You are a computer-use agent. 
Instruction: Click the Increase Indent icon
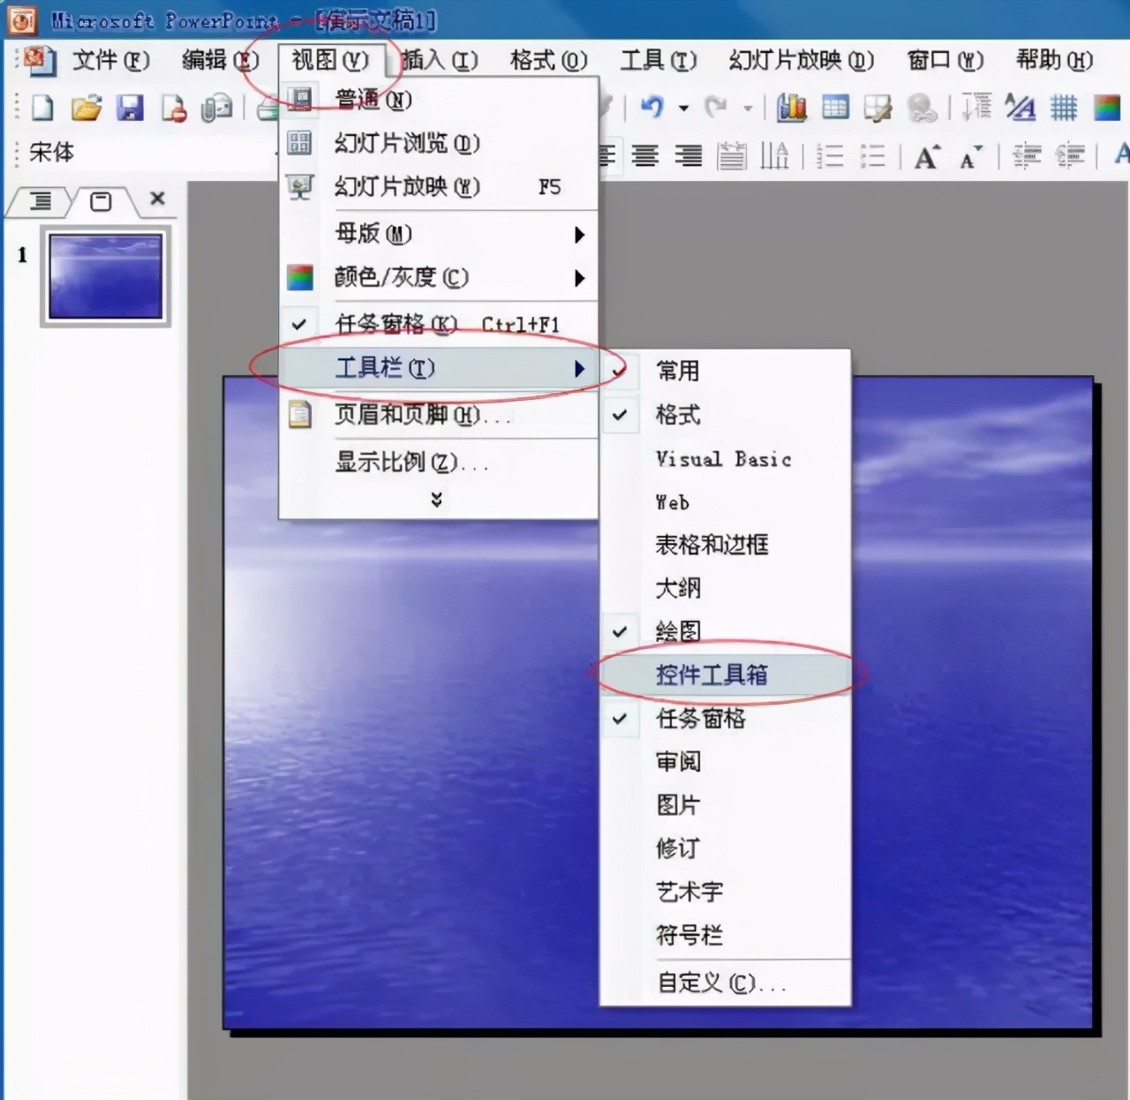click(x=1070, y=156)
